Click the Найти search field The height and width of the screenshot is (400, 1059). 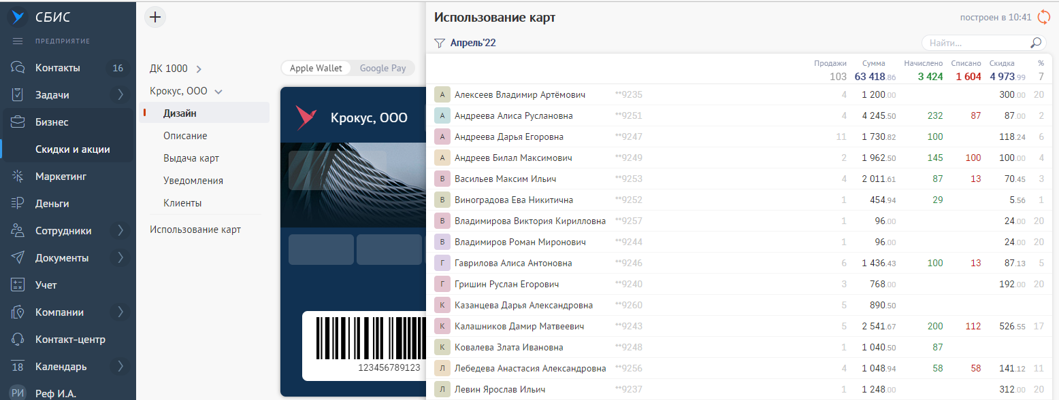975,43
